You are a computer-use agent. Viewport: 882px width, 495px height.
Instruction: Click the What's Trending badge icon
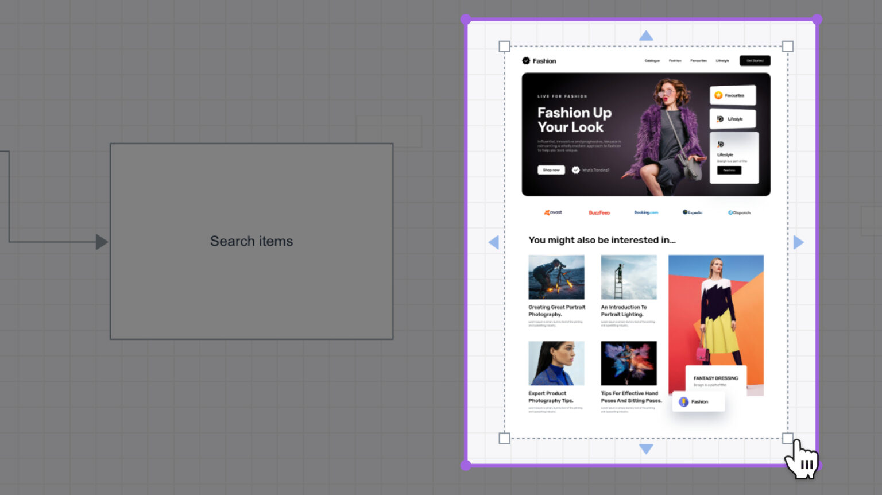point(575,170)
